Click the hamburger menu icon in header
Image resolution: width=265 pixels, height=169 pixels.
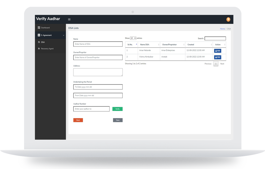(69, 19)
